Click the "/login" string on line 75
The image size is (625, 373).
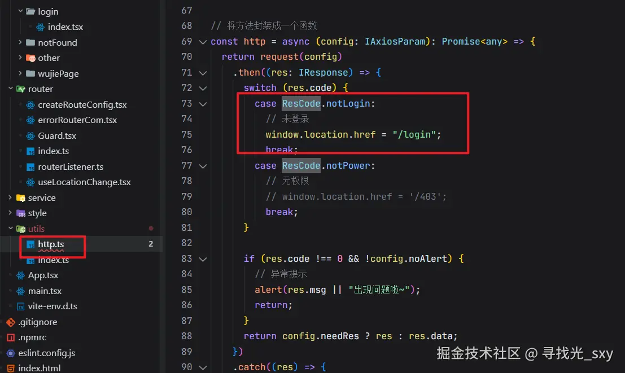[414, 135]
